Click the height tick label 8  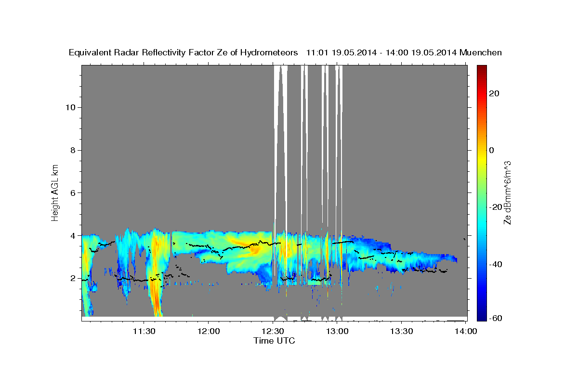tap(73, 150)
